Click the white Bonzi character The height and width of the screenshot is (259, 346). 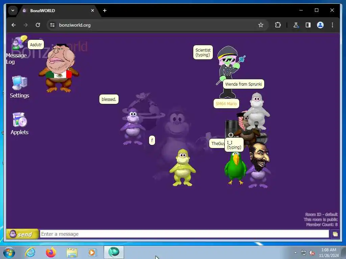click(257, 111)
